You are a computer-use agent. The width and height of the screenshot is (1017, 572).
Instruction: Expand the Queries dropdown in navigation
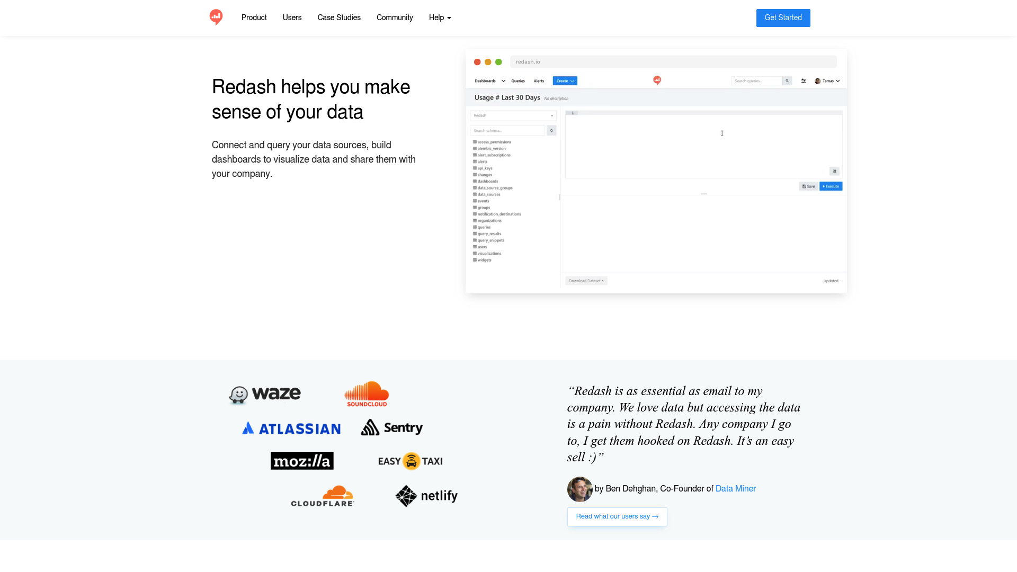click(518, 81)
